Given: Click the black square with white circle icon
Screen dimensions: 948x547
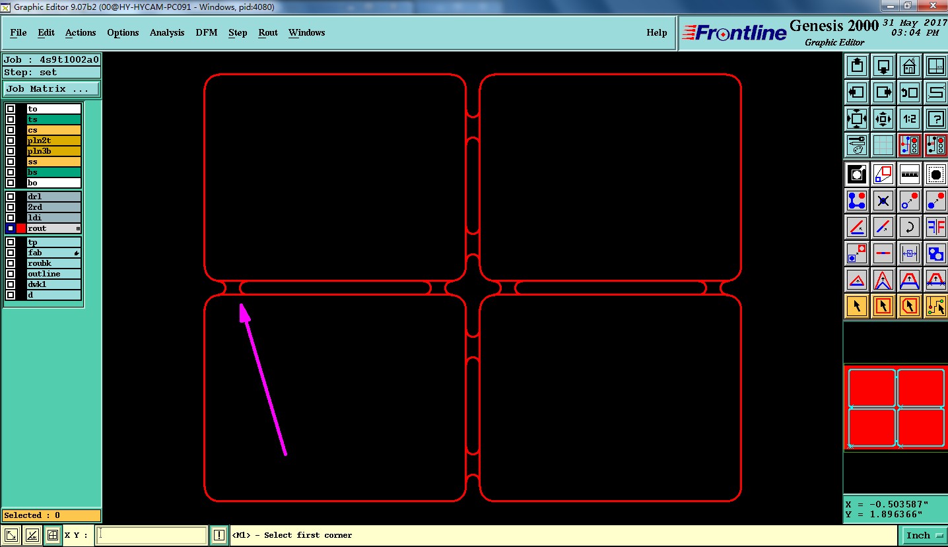Looking at the screenshot, I should pyautogui.click(x=857, y=174).
